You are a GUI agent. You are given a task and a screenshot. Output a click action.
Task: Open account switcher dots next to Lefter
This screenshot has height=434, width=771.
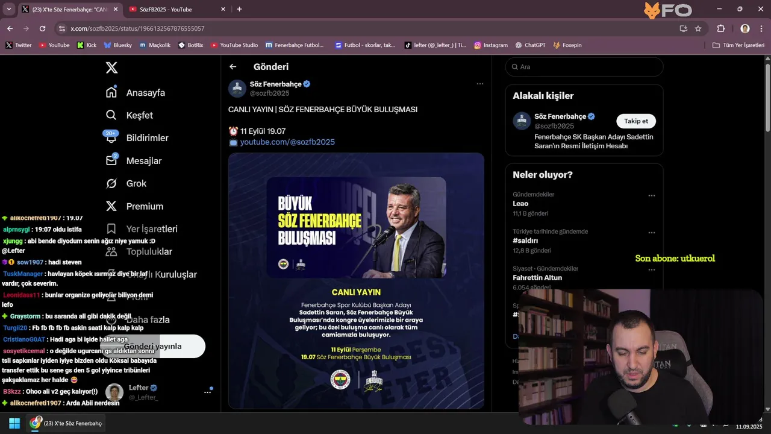(207, 392)
